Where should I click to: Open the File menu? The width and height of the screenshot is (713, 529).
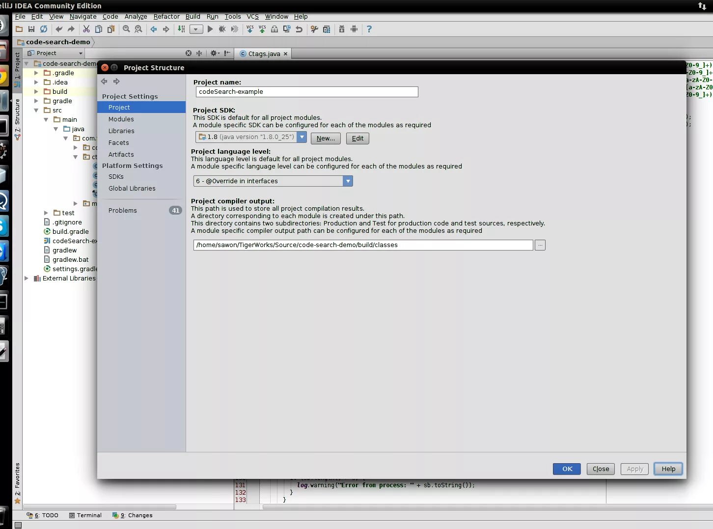click(x=20, y=16)
